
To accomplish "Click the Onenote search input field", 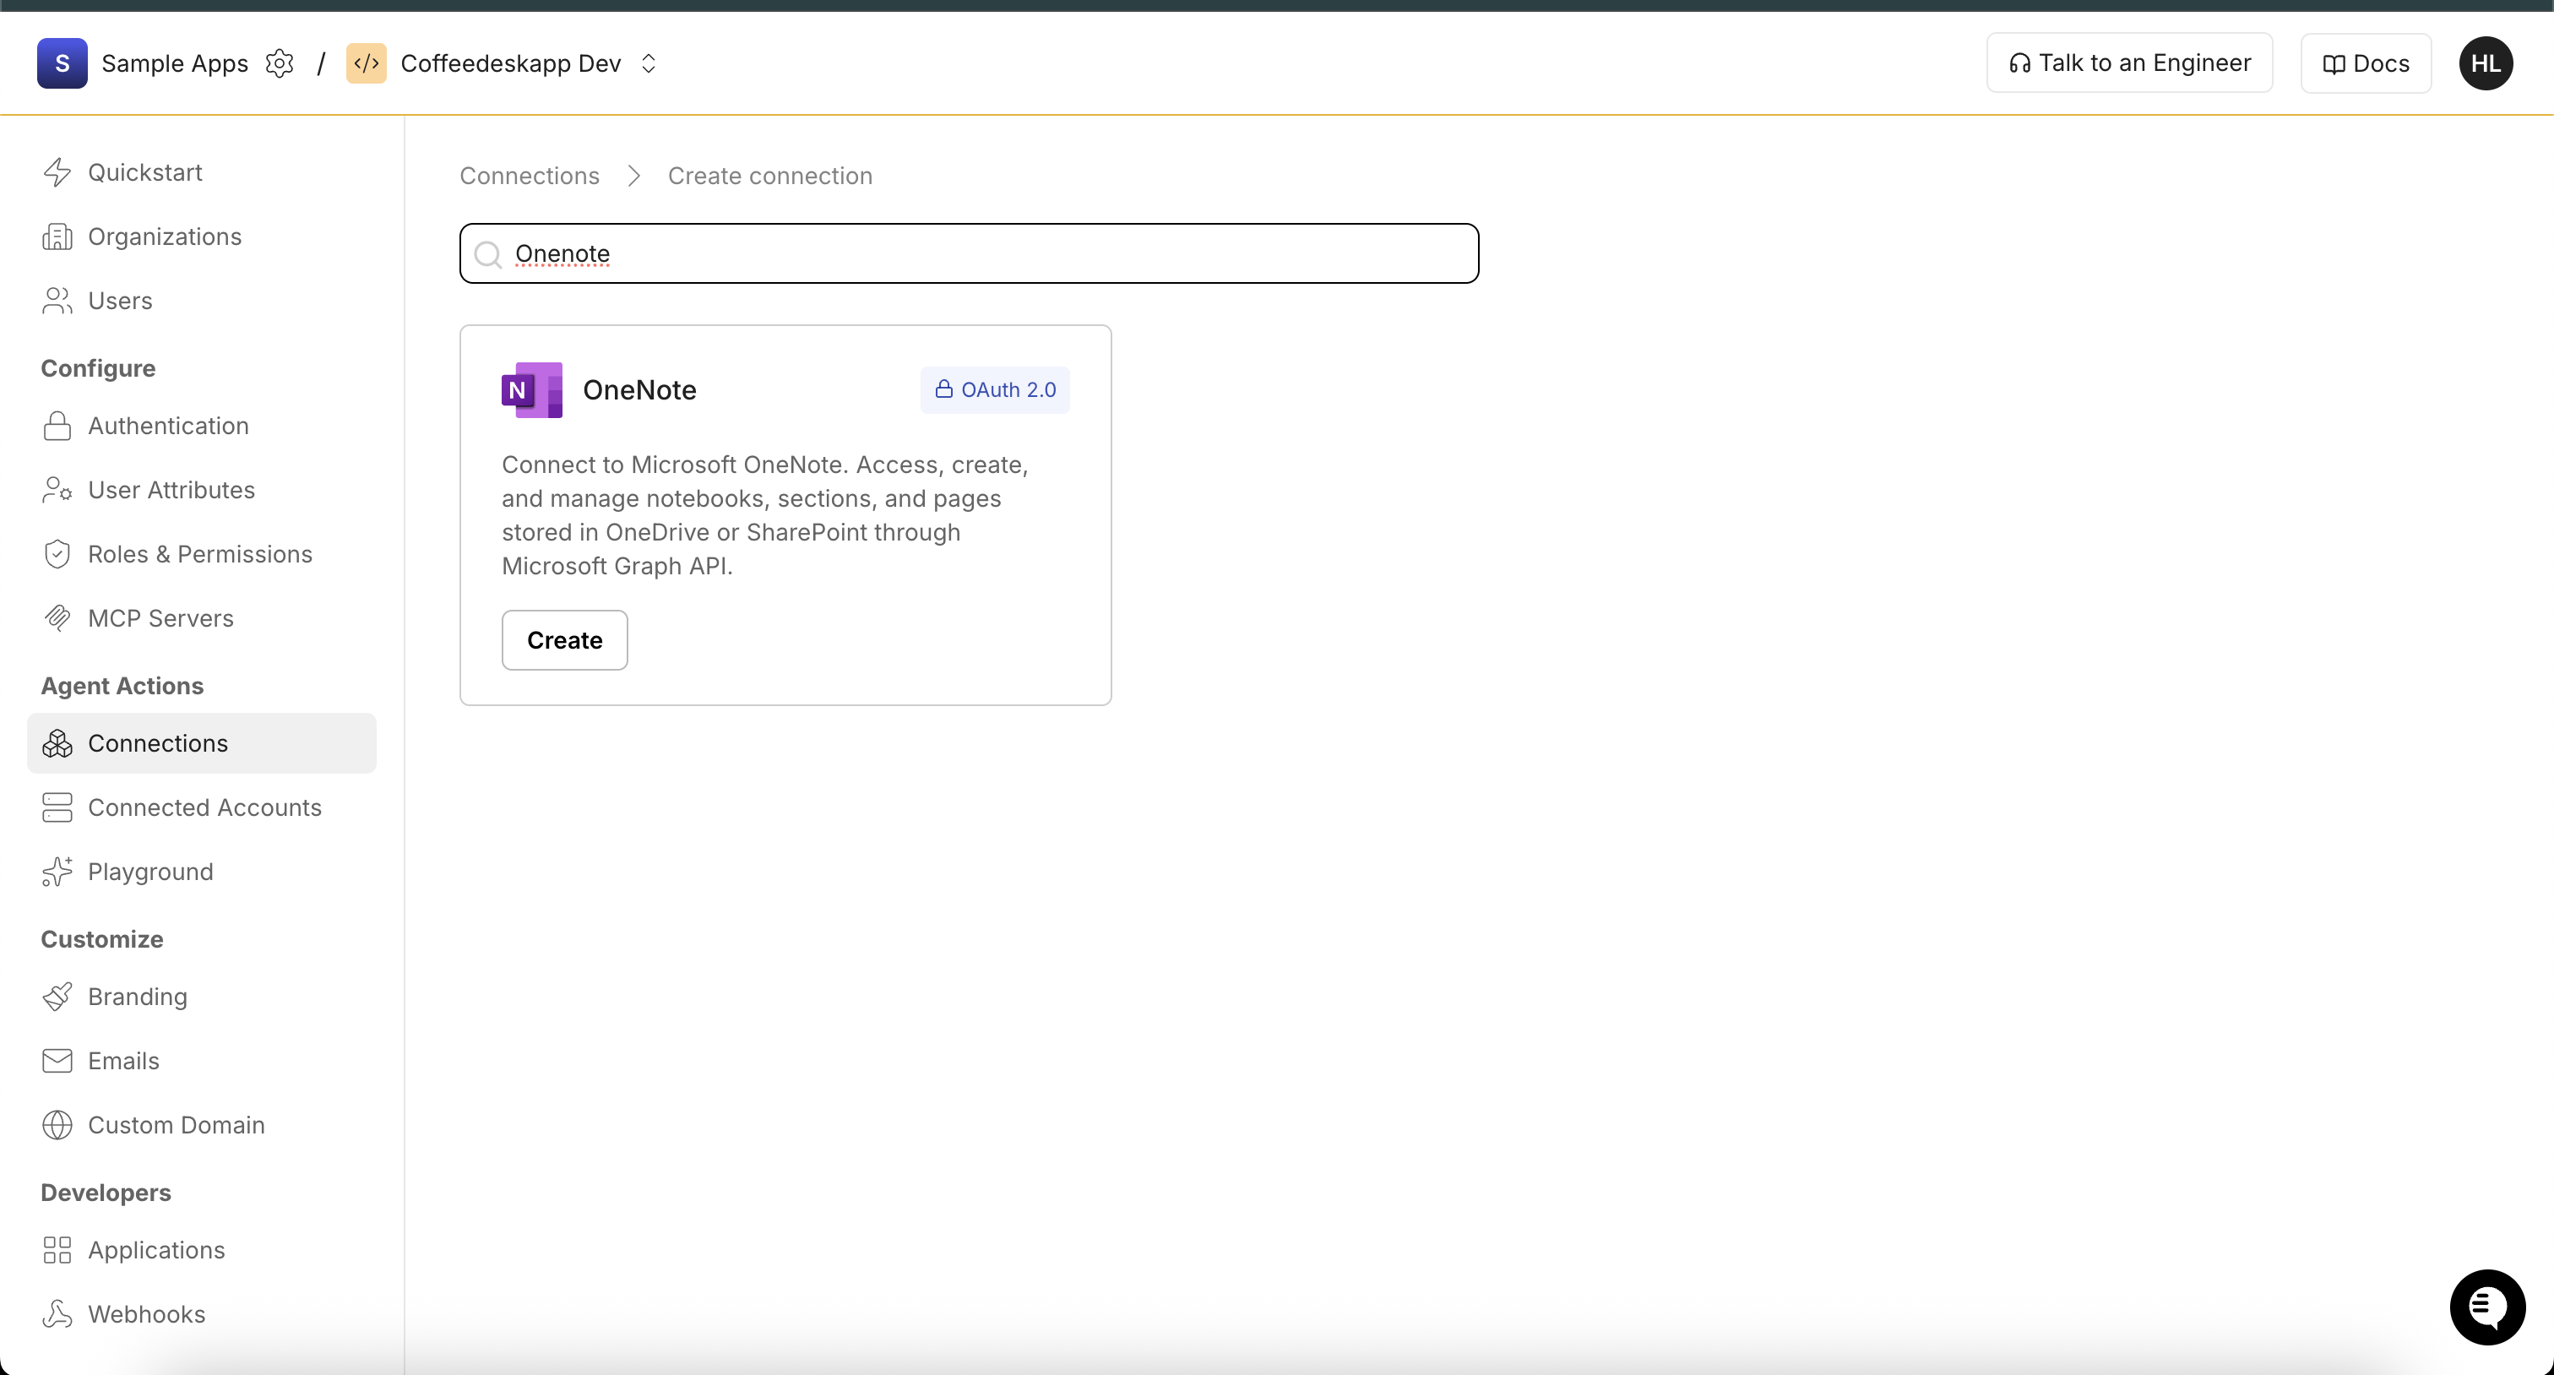I will 969,253.
